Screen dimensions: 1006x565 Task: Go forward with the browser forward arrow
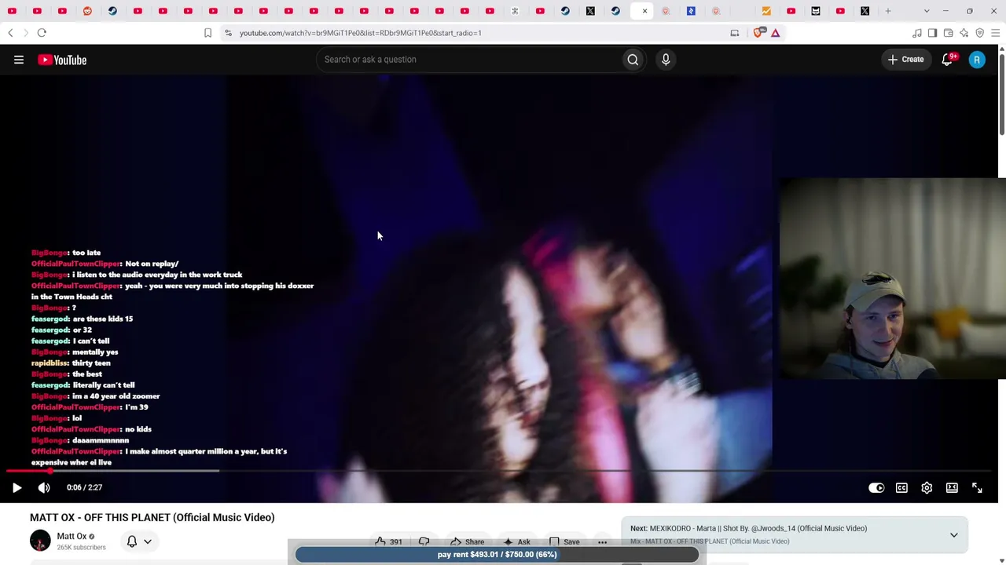[25, 33]
